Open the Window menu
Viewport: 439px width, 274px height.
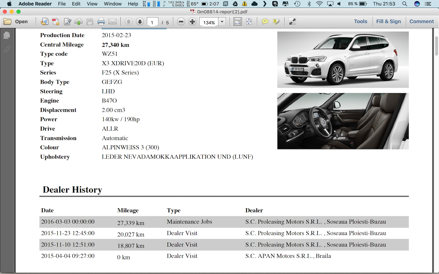tap(113, 4)
